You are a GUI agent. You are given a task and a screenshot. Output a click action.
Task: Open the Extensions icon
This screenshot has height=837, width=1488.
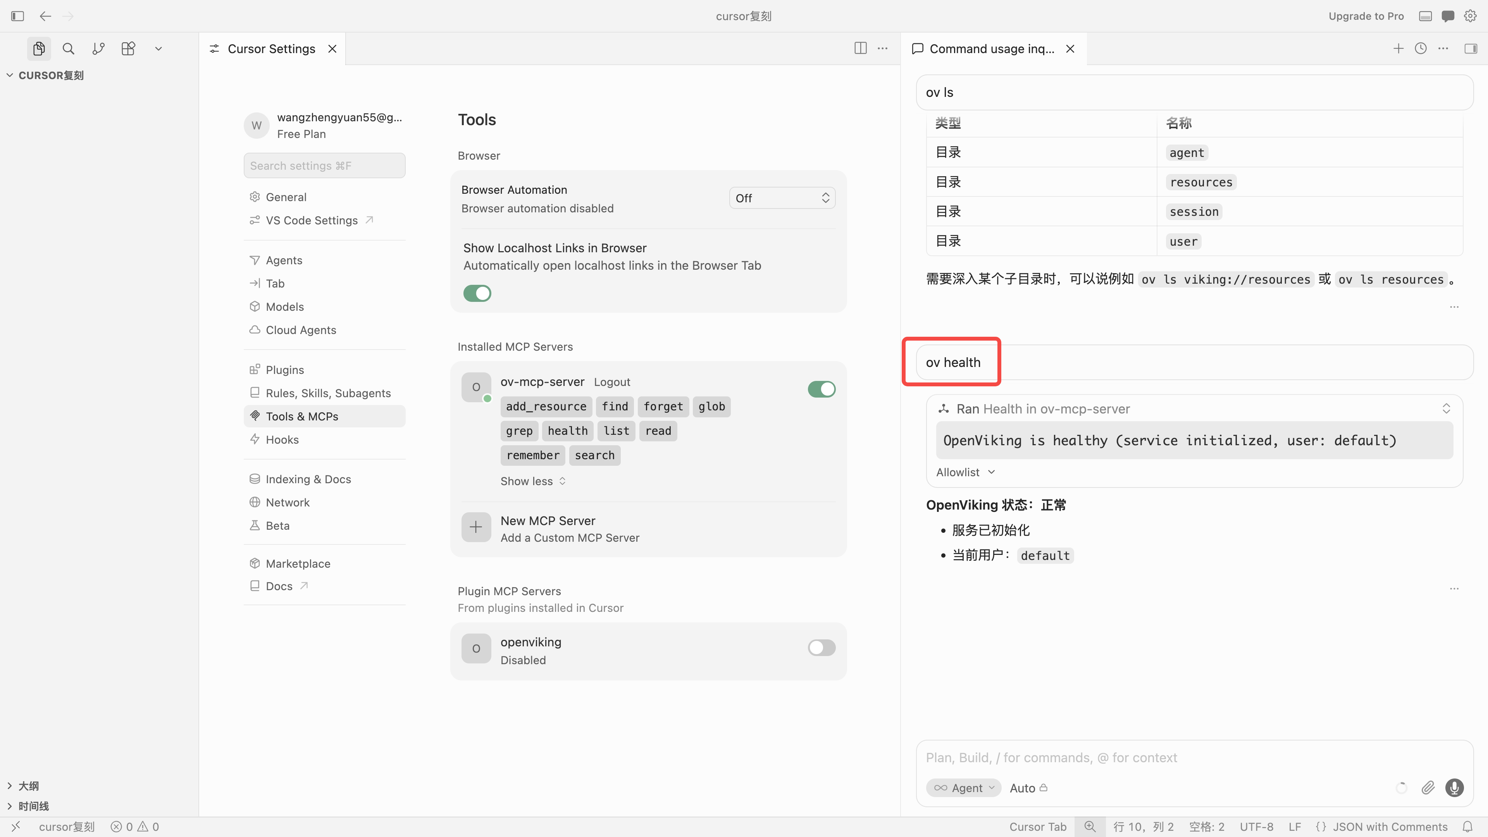pyautogui.click(x=128, y=48)
